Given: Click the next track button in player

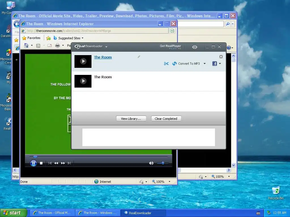Looking at the screenshot, I should (x=69, y=163).
